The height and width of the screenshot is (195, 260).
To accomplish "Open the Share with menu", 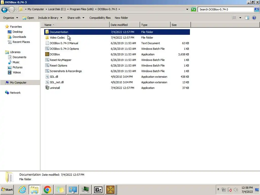I will click(76, 18).
